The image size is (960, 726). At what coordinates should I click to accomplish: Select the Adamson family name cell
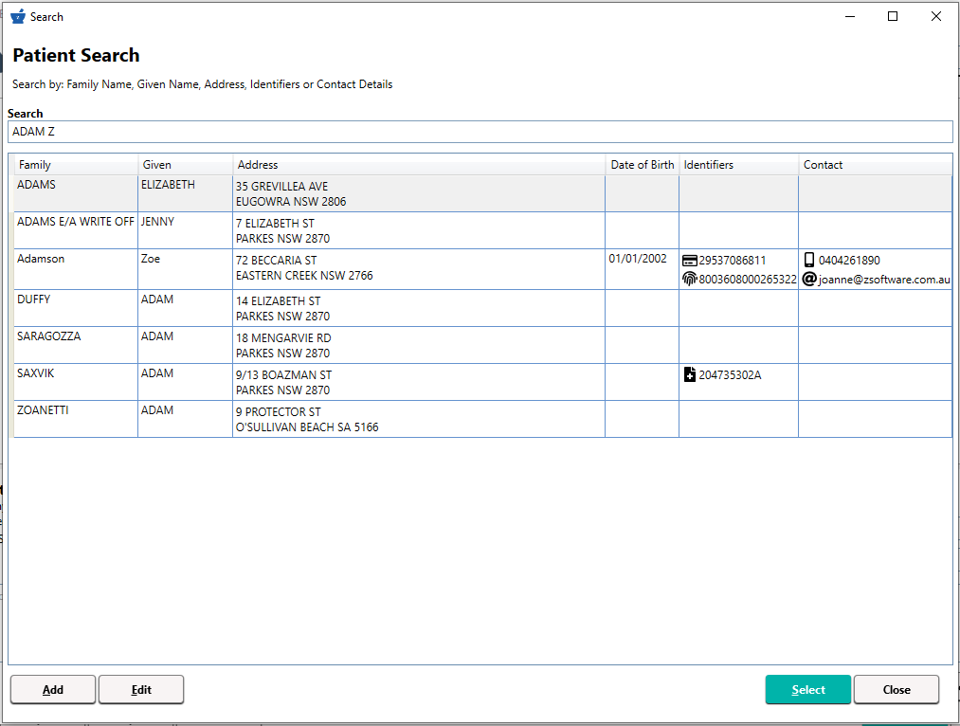click(x=76, y=269)
